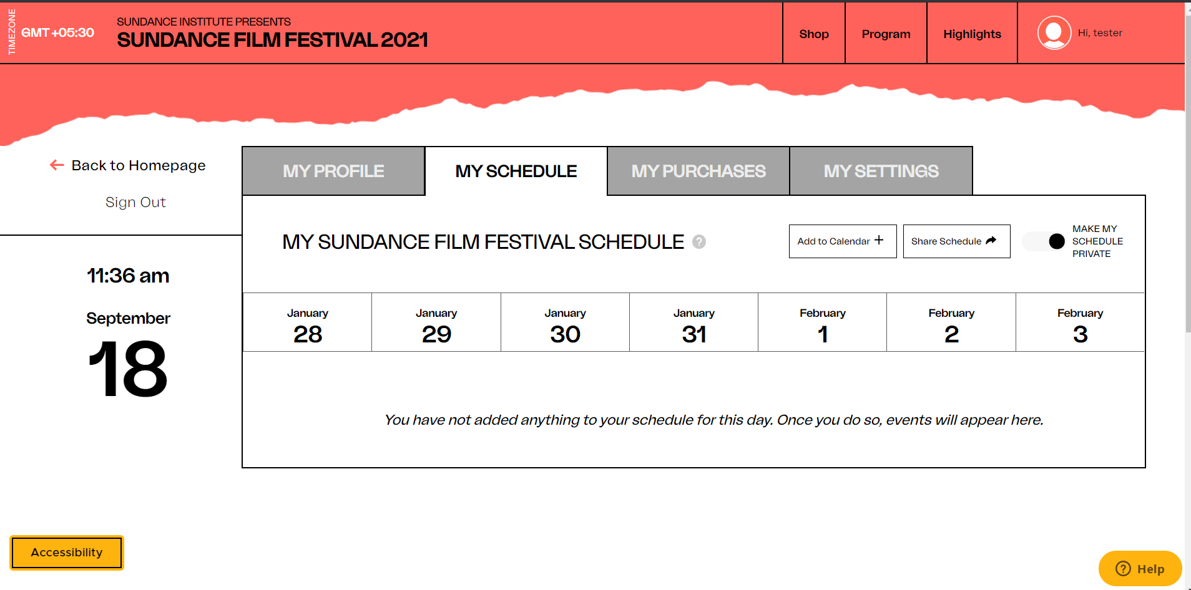Click the share arrow icon
Screen dimensions: 1191x590
pyautogui.click(x=991, y=241)
